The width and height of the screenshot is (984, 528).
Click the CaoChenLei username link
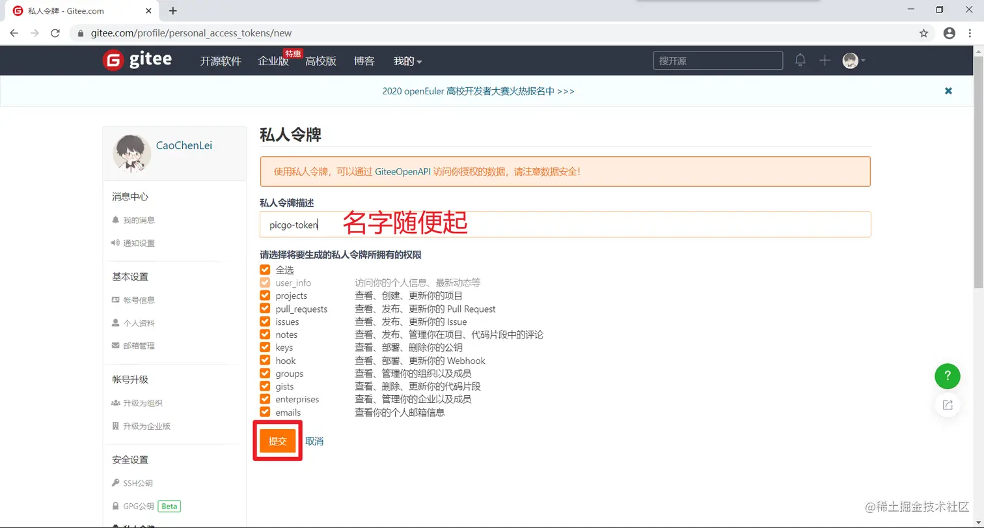184,146
